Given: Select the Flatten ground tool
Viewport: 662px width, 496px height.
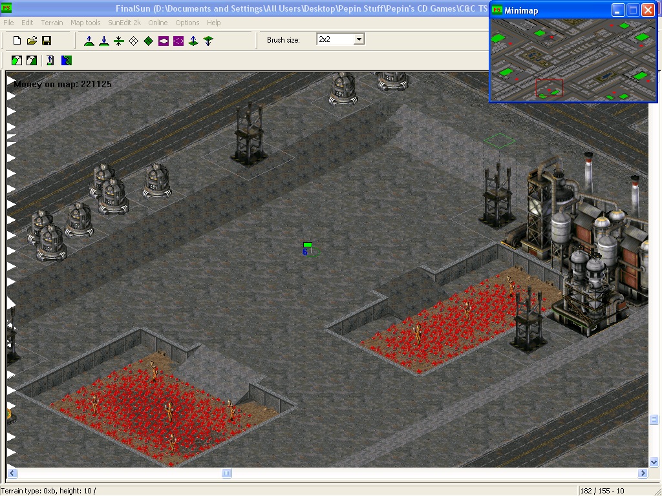Looking at the screenshot, I should [x=119, y=41].
